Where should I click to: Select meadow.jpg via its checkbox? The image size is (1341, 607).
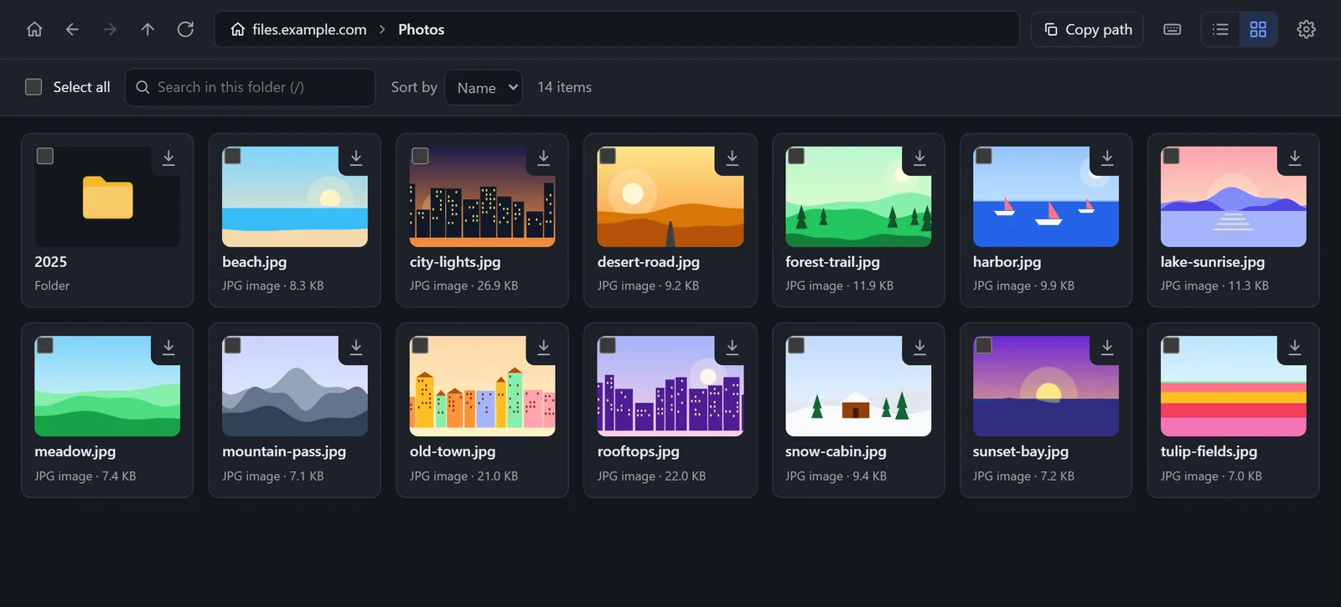tap(45, 345)
